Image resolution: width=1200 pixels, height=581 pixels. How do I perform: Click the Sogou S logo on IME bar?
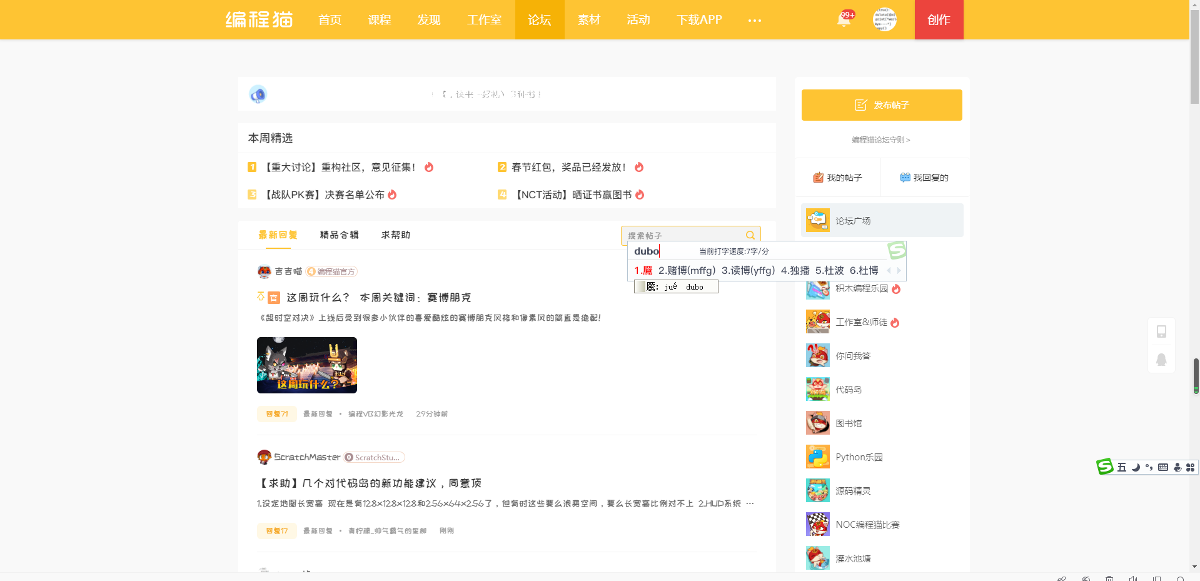click(x=1105, y=467)
